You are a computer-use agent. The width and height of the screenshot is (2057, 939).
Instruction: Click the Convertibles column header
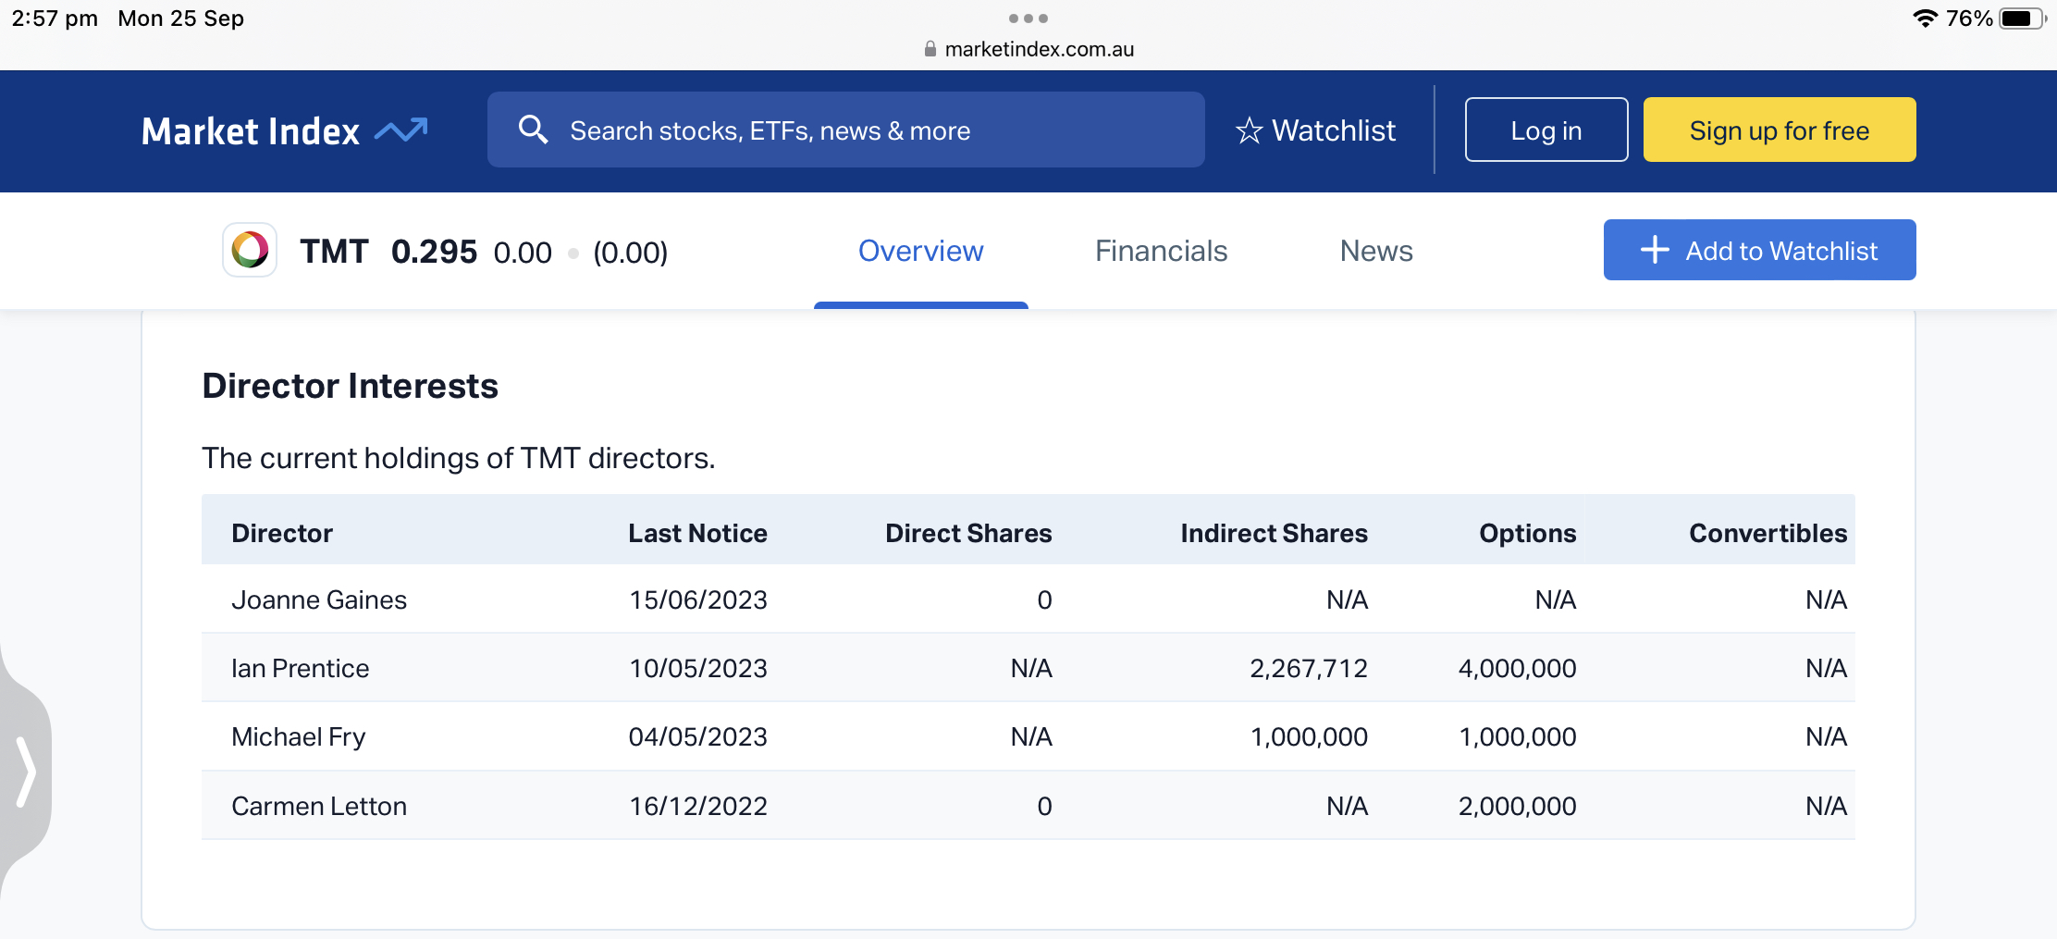(x=1768, y=533)
